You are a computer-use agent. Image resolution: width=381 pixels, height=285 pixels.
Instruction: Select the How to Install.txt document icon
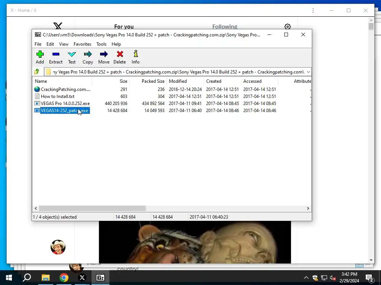[x=37, y=96]
